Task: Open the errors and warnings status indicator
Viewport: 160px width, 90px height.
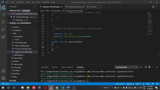Action: 6,84
